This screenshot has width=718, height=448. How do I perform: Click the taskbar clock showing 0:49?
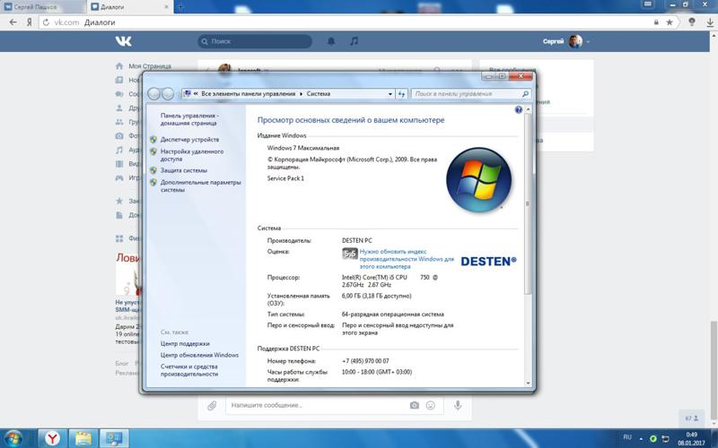pyautogui.click(x=691, y=439)
